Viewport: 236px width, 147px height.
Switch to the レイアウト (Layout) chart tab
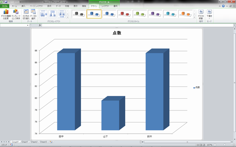pyautogui.click(x=105, y=6)
